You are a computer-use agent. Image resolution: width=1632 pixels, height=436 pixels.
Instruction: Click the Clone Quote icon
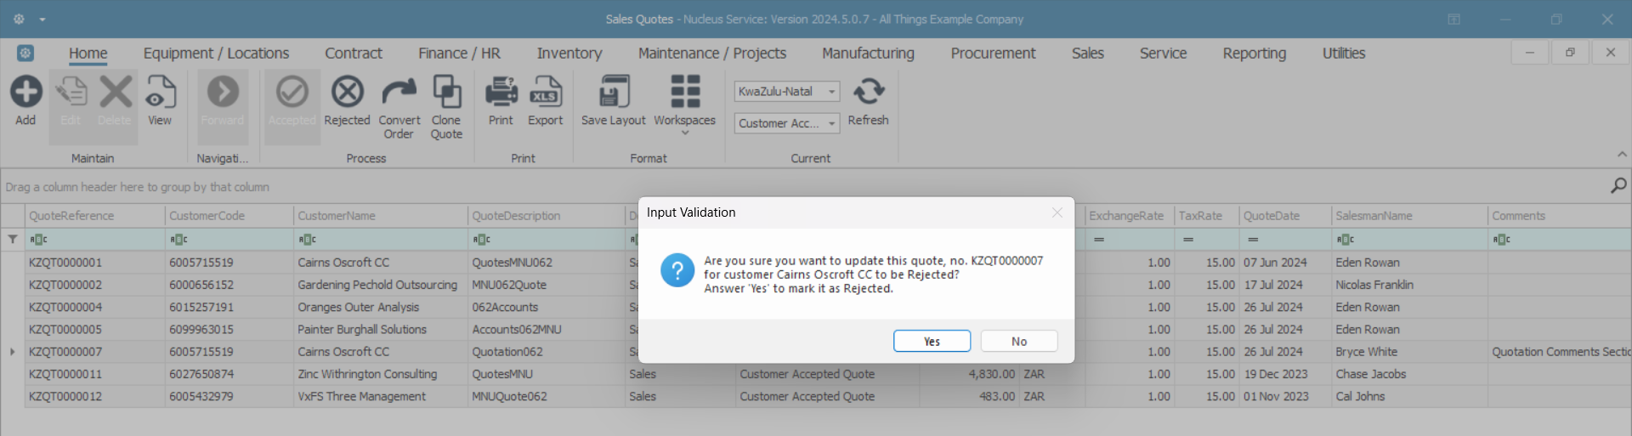pos(446,93)
